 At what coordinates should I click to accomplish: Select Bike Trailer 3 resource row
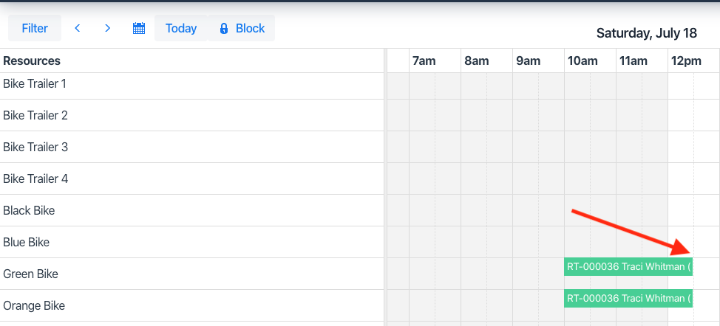pyautogui.click(x=35, y=148)
